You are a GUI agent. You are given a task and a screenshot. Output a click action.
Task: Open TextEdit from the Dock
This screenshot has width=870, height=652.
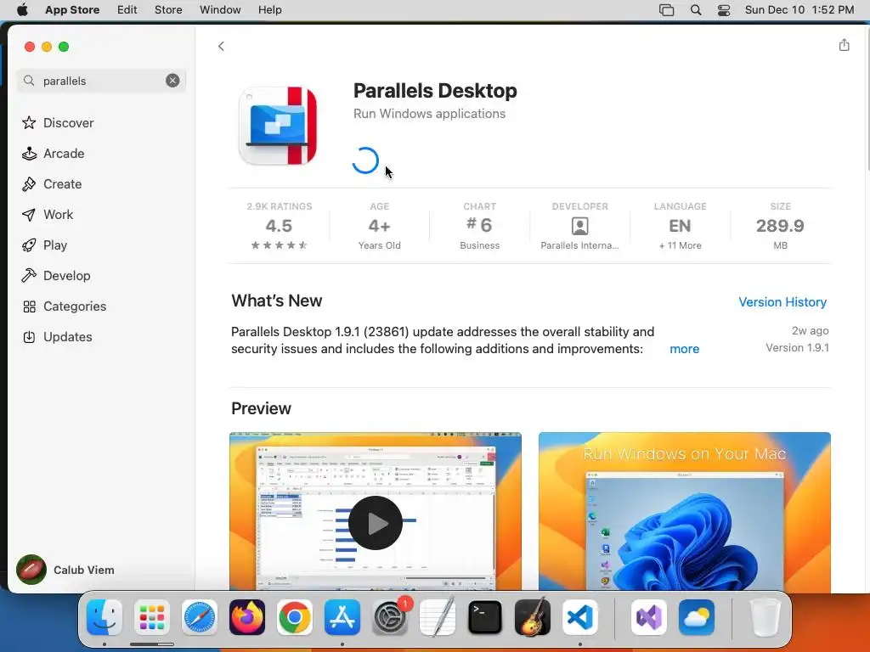(x=438, y=617)
